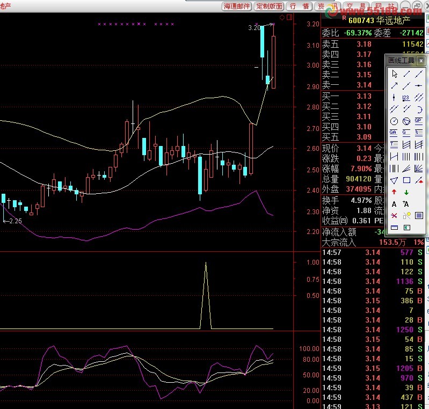Close the 画线工具 panel
Image resolution: width=429 pixels, height=409 pixels.
tap(421, 61)
